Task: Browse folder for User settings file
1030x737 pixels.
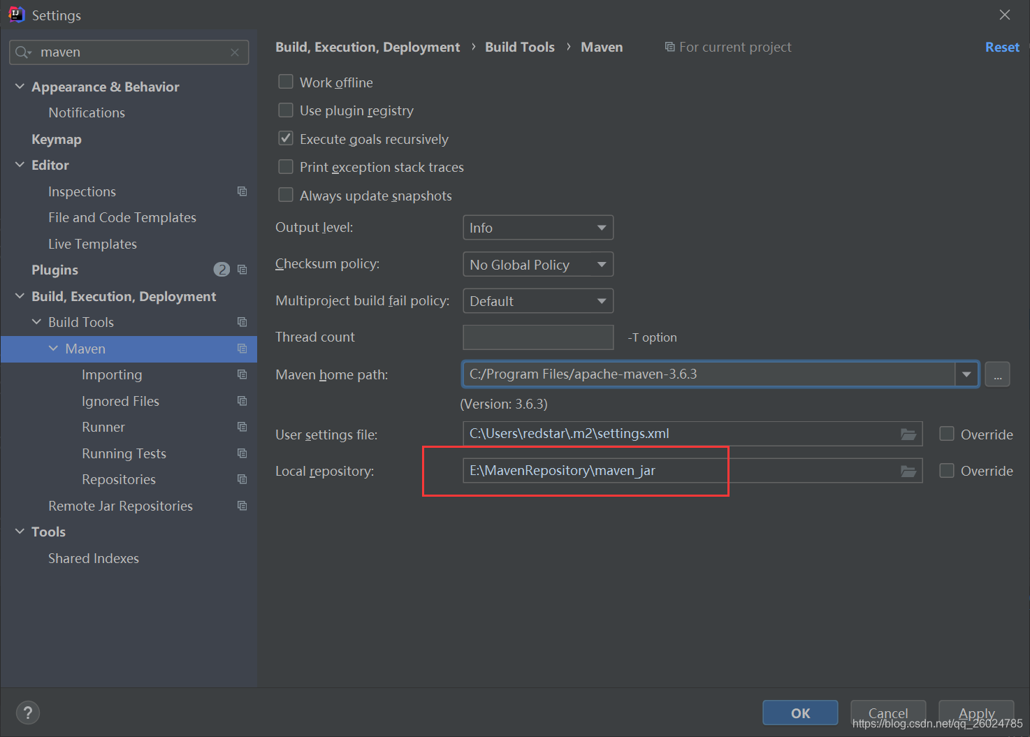Action: point(908,434)
